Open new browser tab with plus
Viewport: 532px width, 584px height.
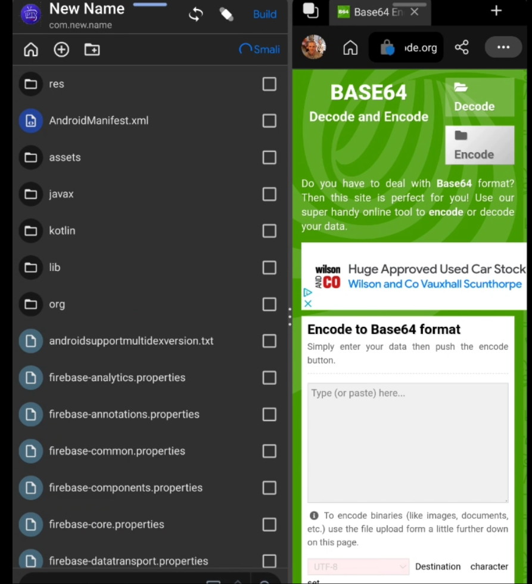coord(496,11)
